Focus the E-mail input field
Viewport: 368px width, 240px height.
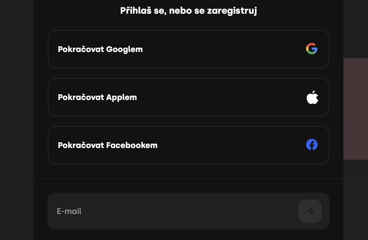click(172, 211)
